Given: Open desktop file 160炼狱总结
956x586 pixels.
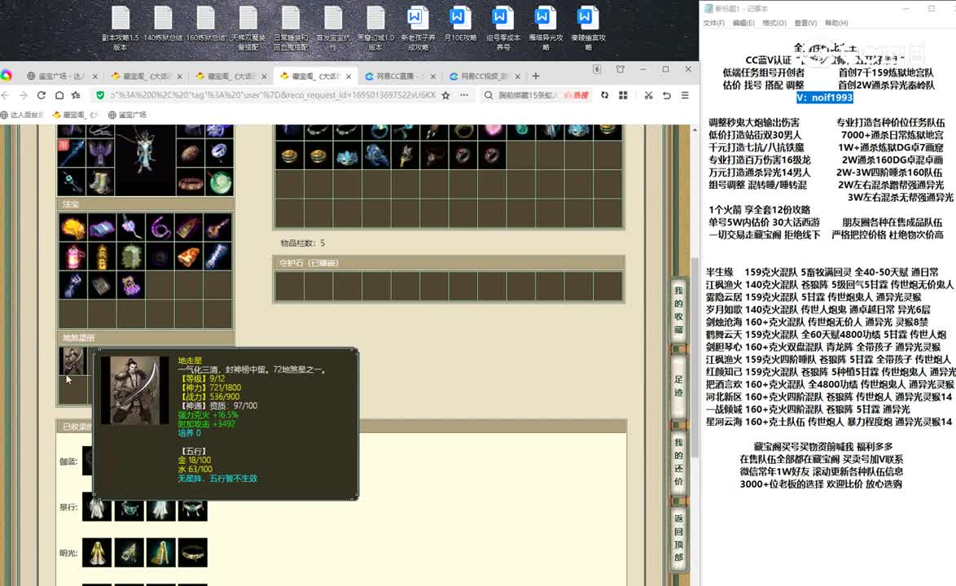Looking at the screenshot, I should click(x=205, y=24).
